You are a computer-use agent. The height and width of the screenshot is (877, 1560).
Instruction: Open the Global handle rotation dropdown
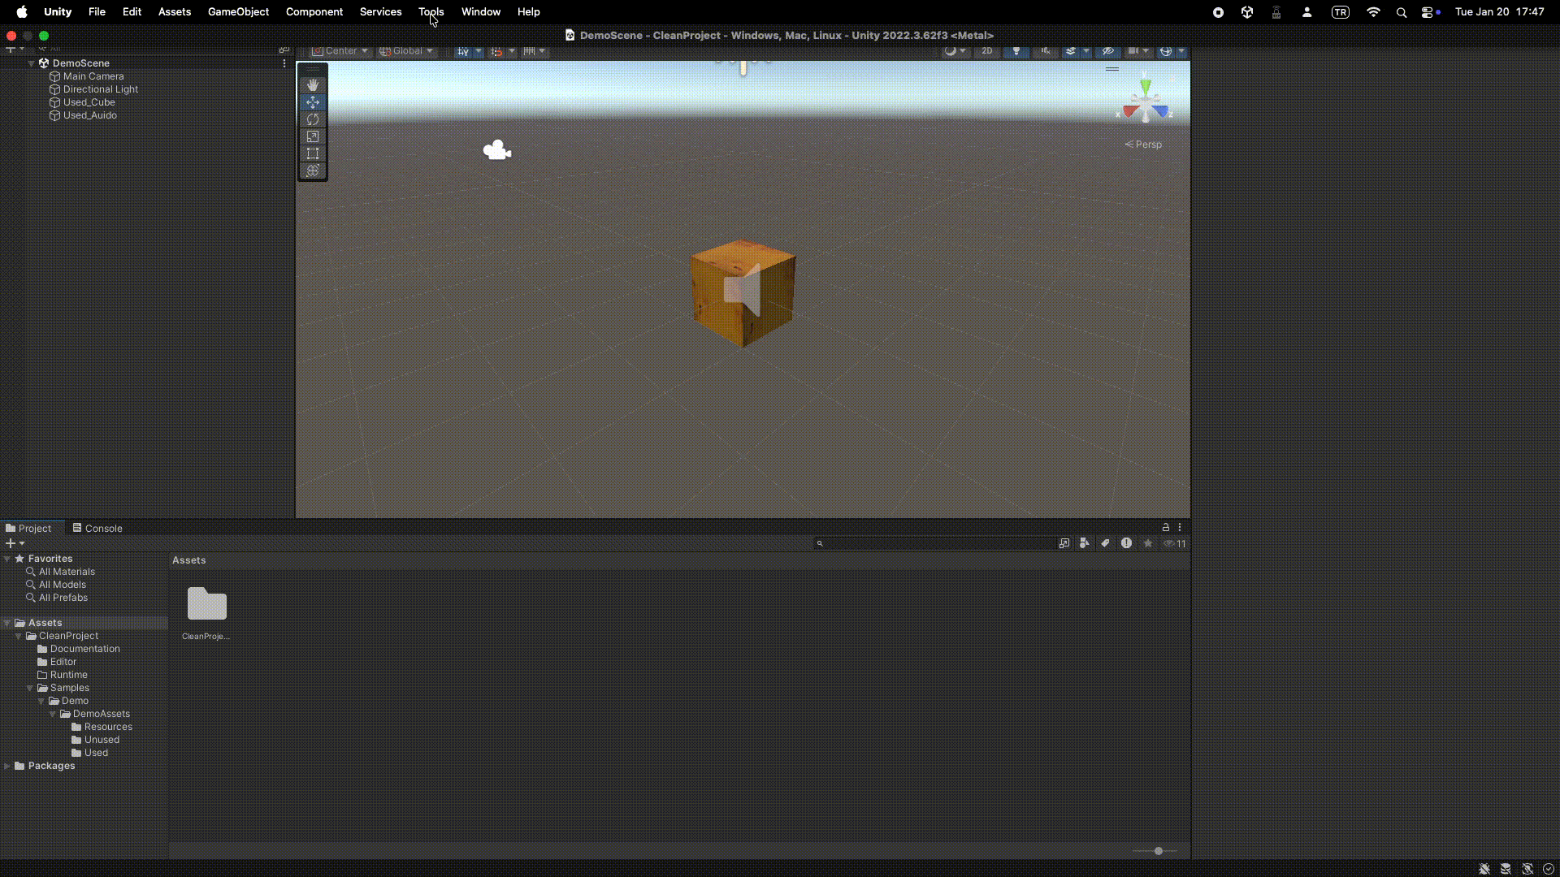pyautogui.click(x=407, y=51)
